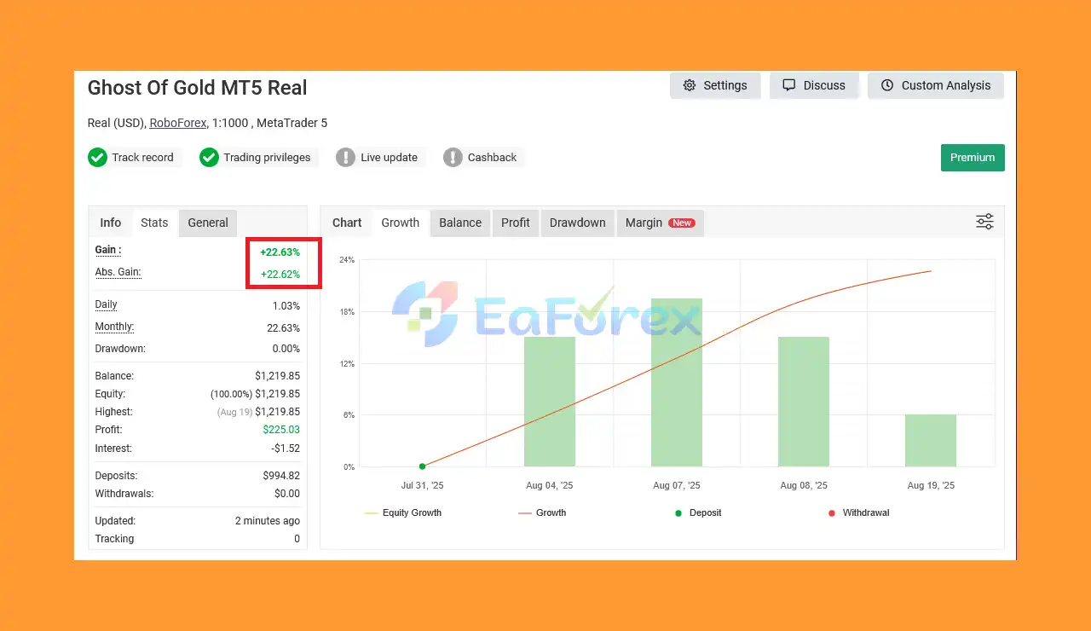The width and height of the screenshot is (1091, 631).
Task: Click the Trading privileges green checkmark icon
Action: pyautogui.click(x=209, y=158)
